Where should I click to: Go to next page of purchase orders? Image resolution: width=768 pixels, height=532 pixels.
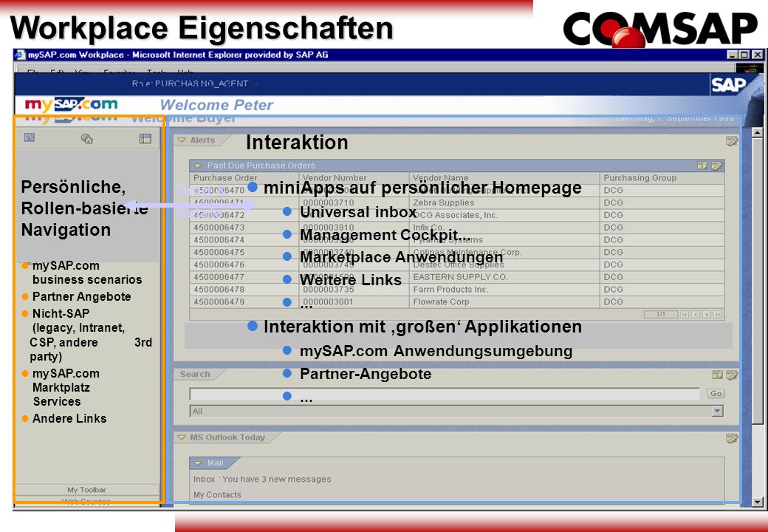click(x=706, y=315)
